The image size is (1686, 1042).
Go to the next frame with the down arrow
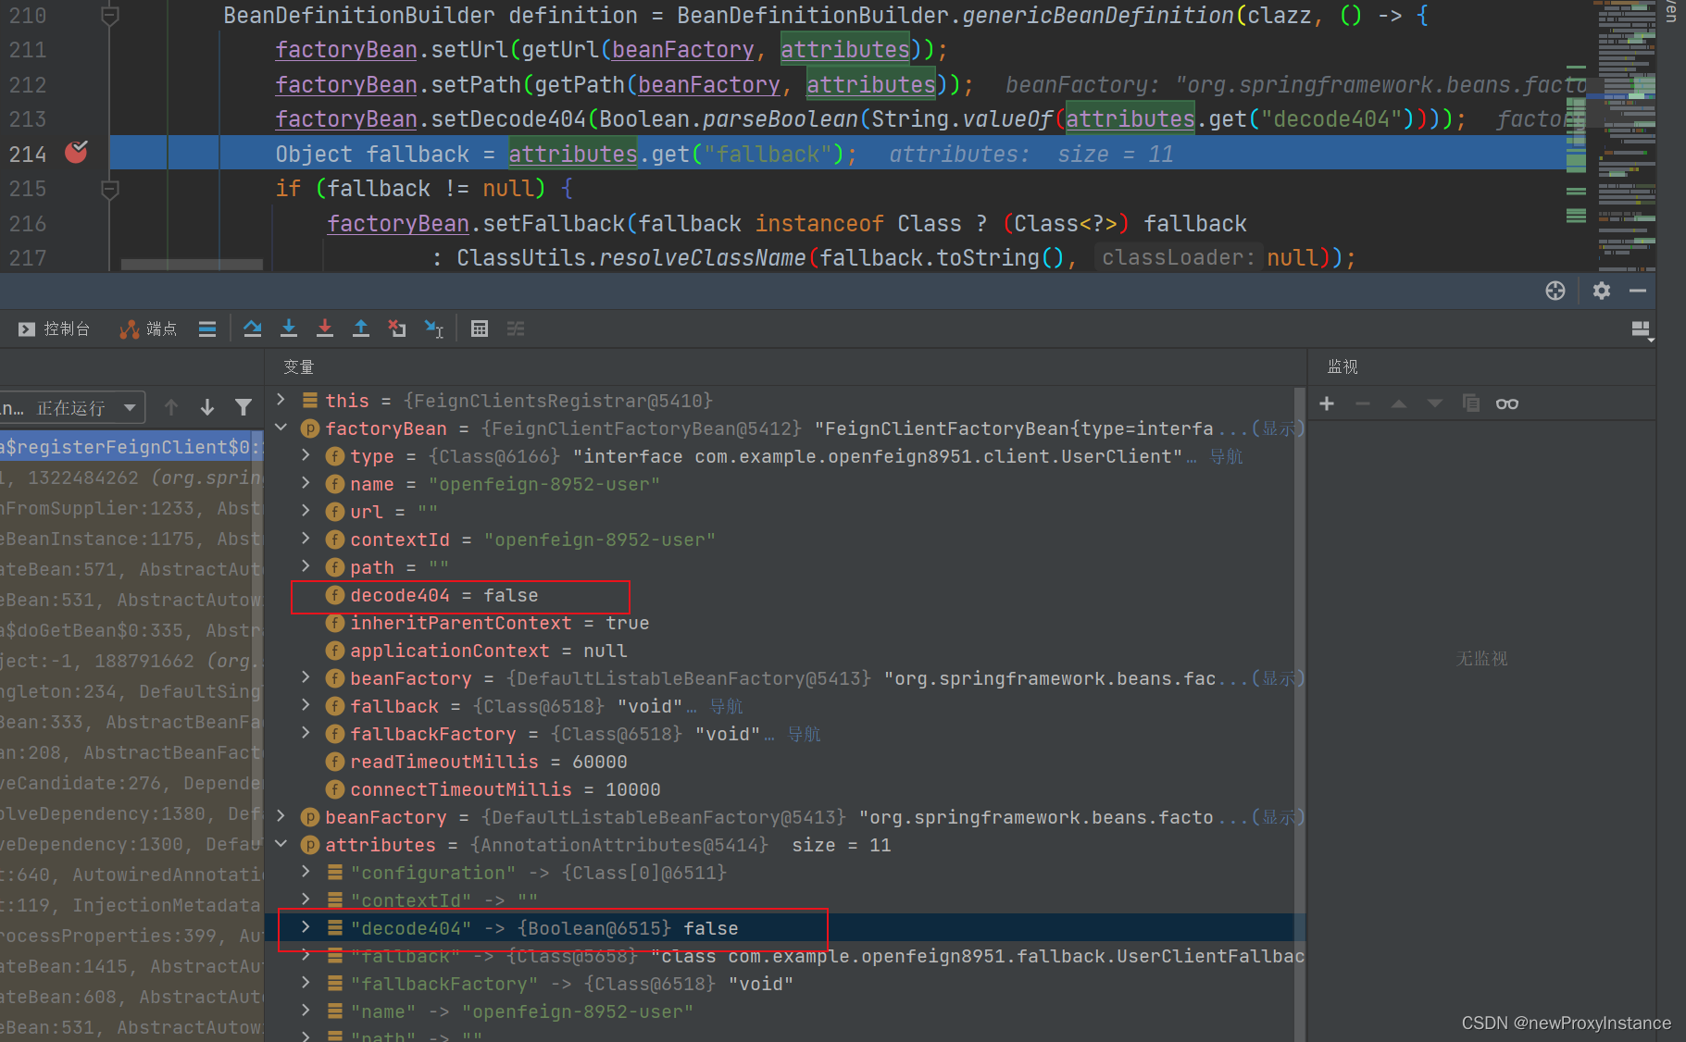click(x=207, y=407)
